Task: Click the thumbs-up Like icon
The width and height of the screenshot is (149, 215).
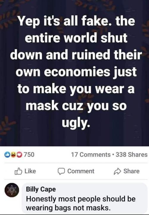Action: (x=18, y=171)
